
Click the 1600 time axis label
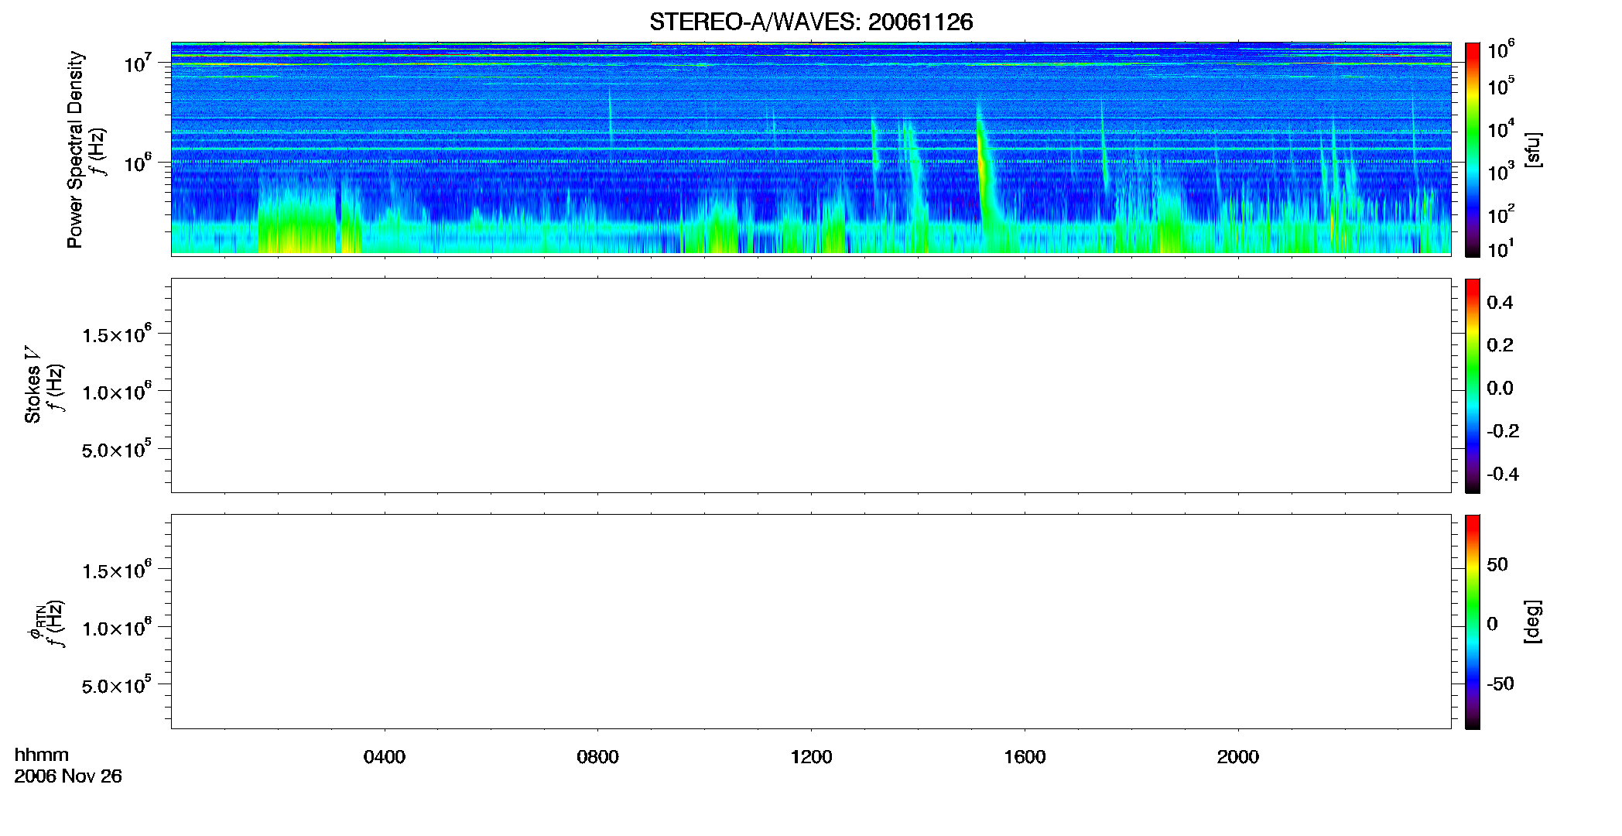coord(1025,757)
